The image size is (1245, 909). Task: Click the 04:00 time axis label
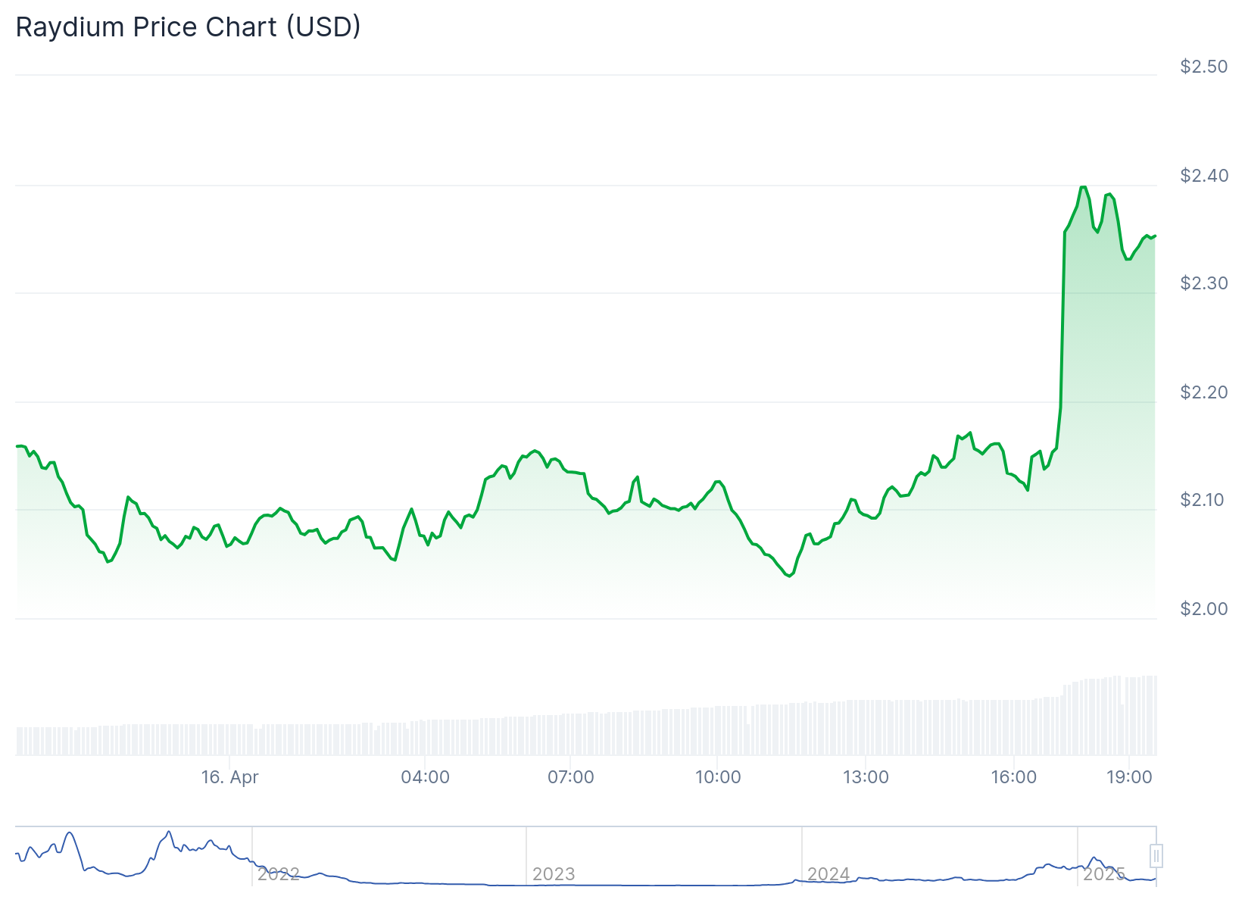coord(426,777)
